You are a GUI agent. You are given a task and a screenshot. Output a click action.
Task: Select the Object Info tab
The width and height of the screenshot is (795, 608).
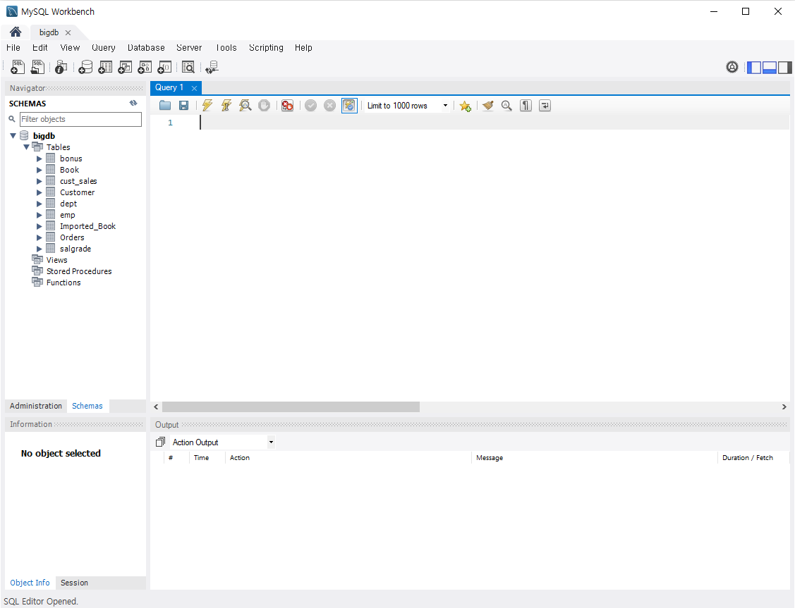pos(30,583)
